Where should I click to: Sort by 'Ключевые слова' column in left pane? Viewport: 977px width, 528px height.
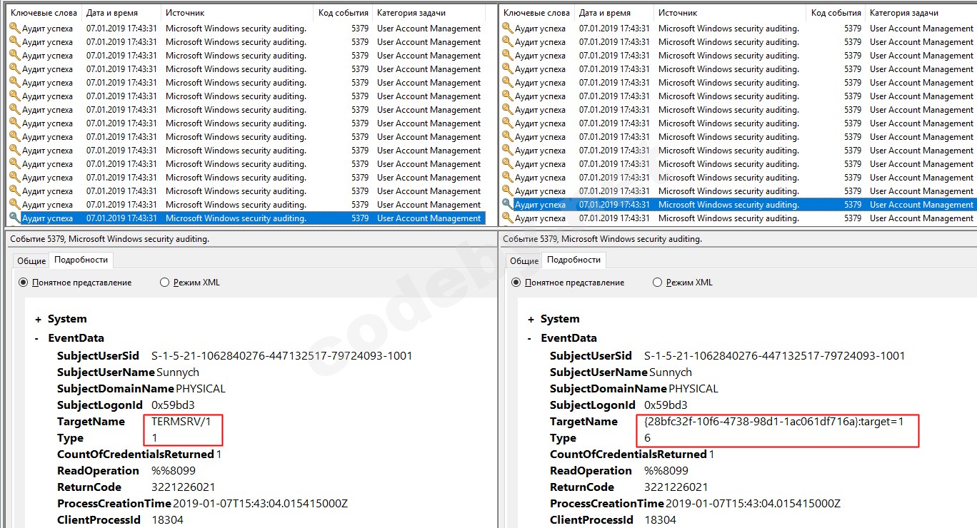coord(43,13)
